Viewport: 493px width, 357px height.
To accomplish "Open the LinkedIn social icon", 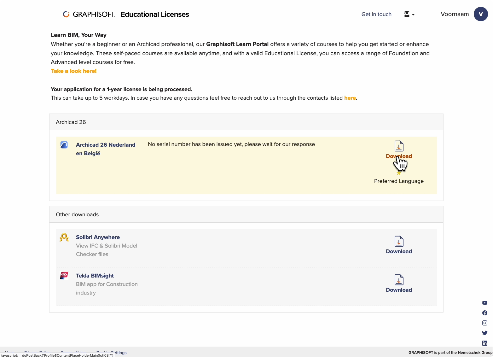I will point(485,343).
